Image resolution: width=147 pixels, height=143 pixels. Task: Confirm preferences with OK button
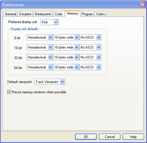tap(86, 137)
